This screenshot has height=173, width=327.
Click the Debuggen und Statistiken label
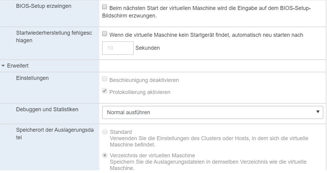[x=47, y=109]
